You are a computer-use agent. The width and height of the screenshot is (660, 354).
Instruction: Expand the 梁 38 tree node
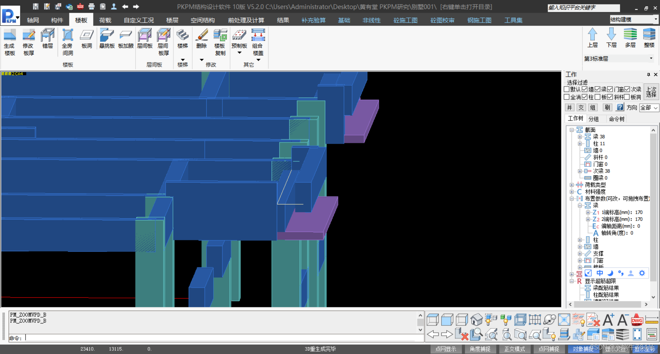click(x=580, y=137)
